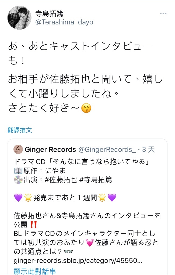Click the glasses emoji in quoted tweet
The height and width of the screenshot is (275, 175).
coord(68,252)
